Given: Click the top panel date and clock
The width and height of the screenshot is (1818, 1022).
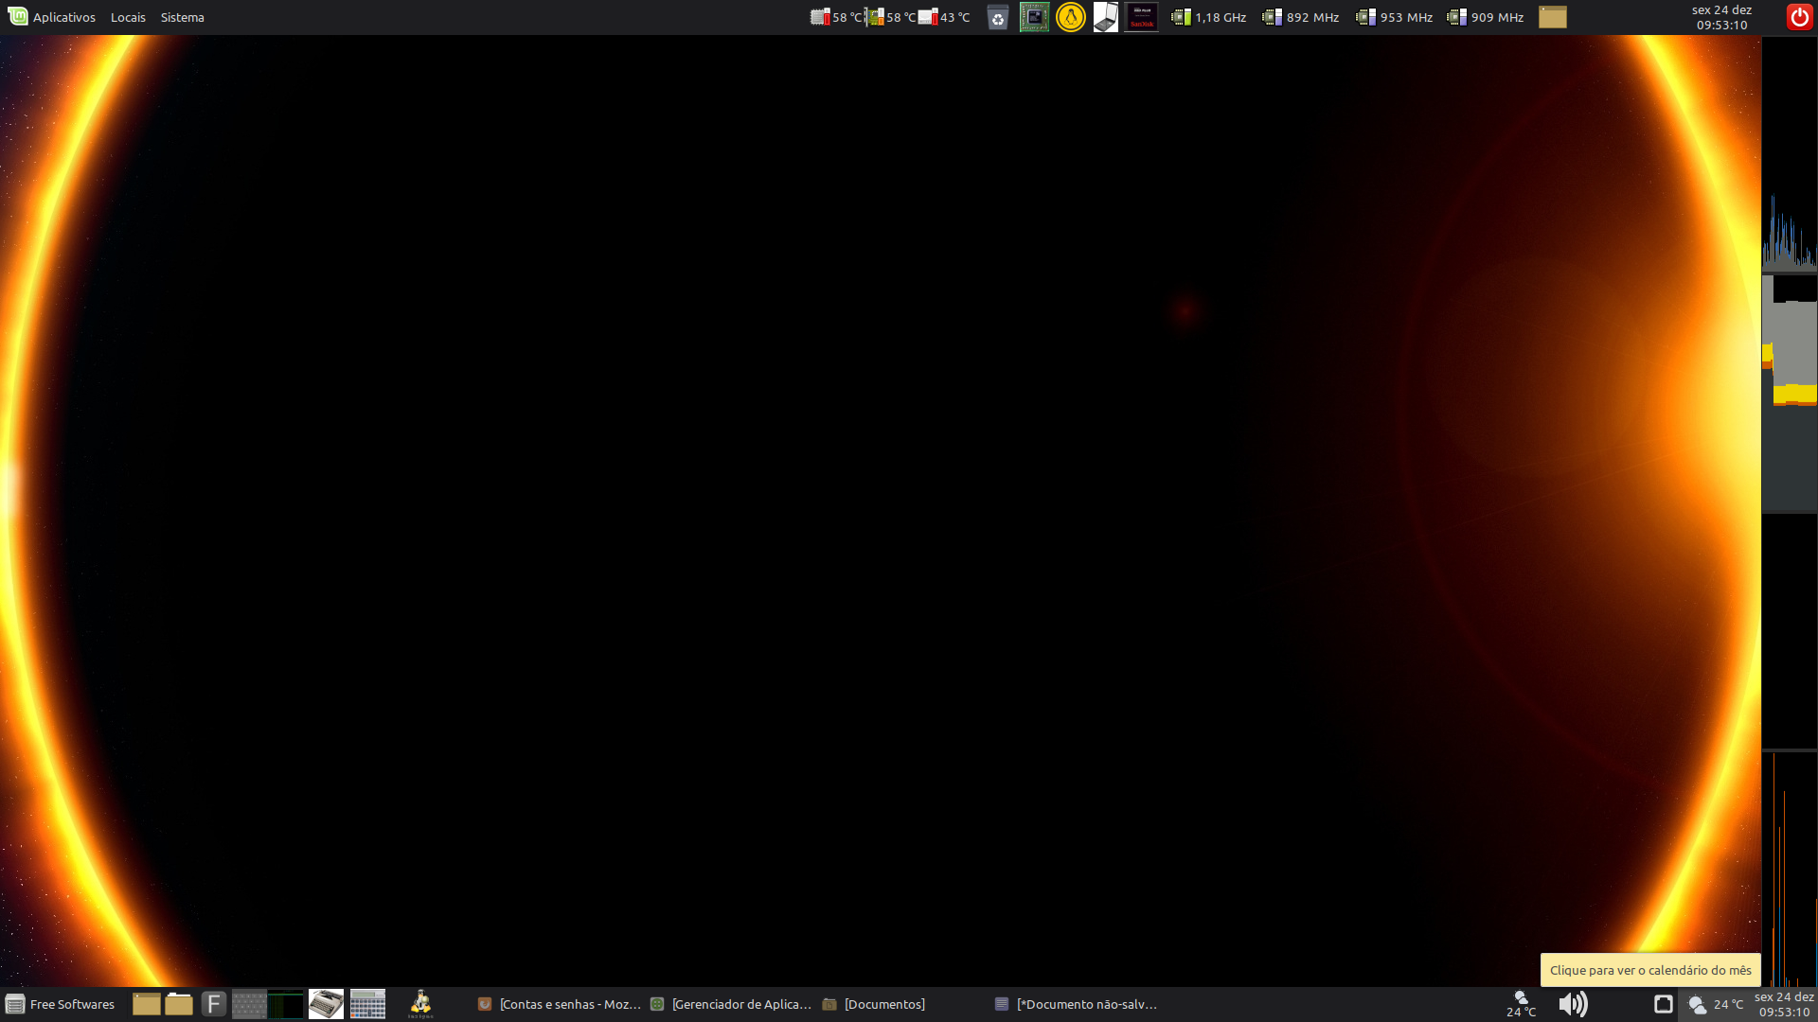Looking at the screenshot, I should [x=1721, y=17].
